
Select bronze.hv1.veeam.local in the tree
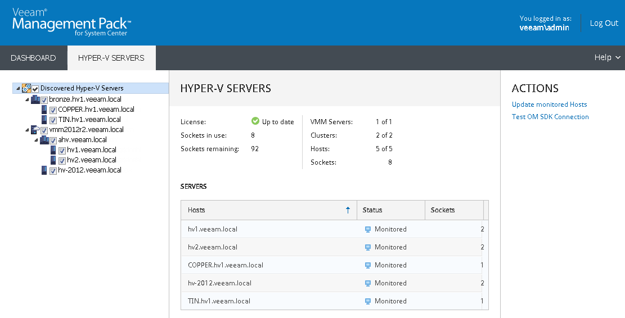coord(86,99)
